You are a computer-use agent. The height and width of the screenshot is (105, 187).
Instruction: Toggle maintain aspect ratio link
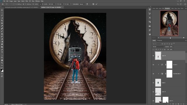[40, 4]
